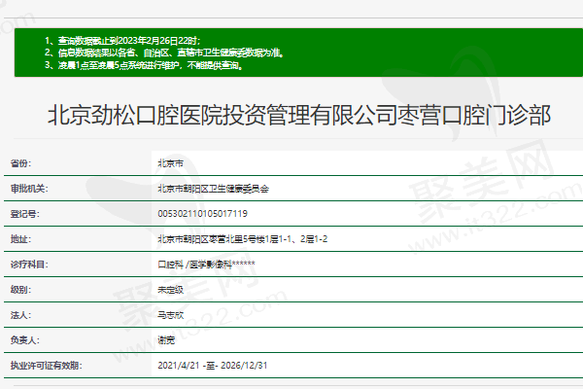Click the 地址 field label
Viewport: 583px width, 389px height.
[20, 239]
